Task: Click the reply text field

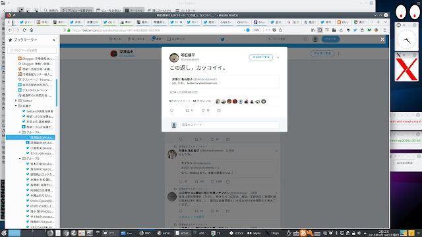Action: [229, 125]
